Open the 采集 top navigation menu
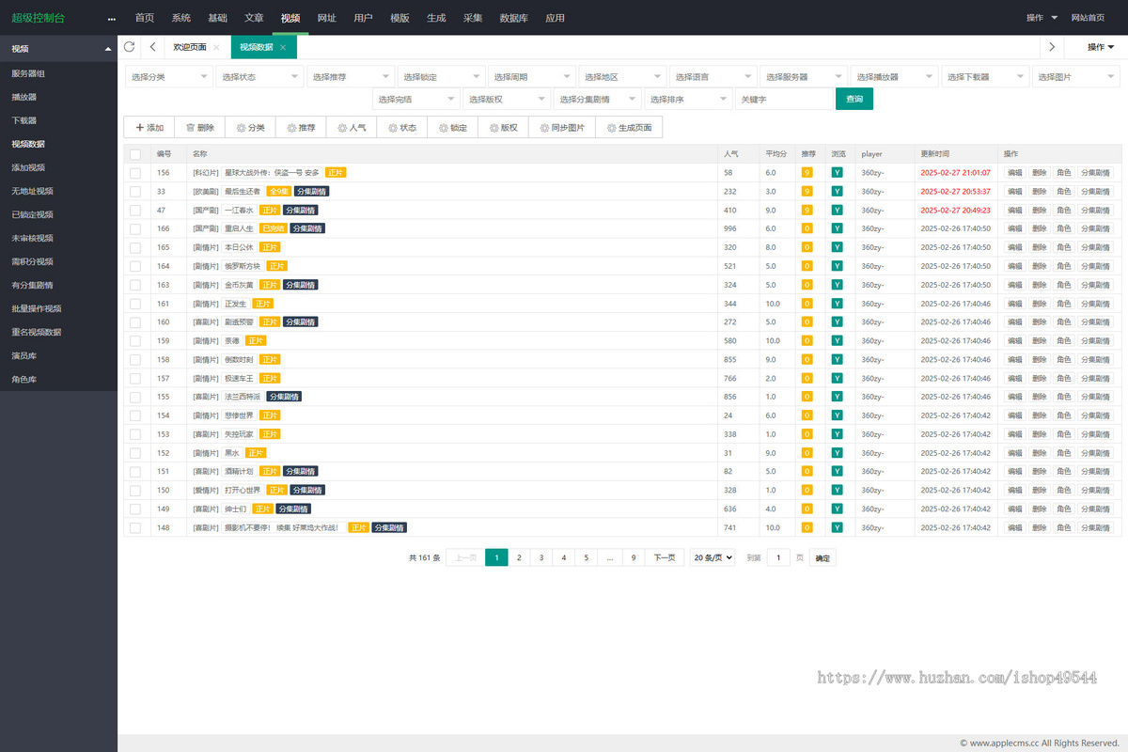This screenshot has width=1128, height=752. coord(473,18)
